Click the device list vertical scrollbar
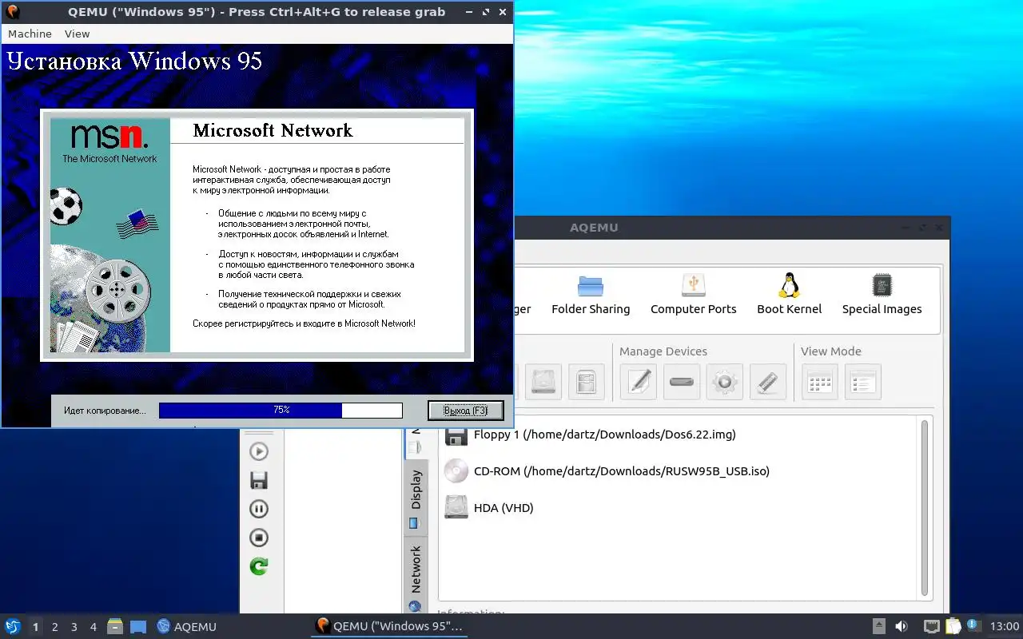The image size is (1023, 639). coord(925,508)
